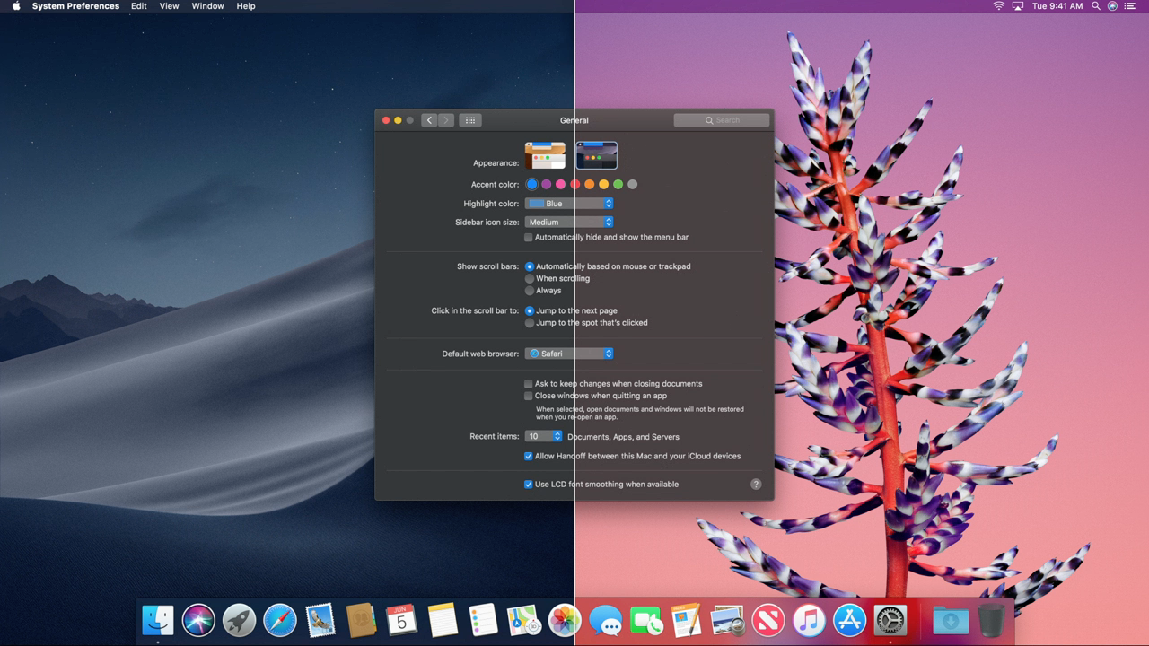Open the Window menu
This screenshot has height=646, width=1149.
click(x=207, y=6)
